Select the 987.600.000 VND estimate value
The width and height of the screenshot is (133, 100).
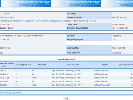pos(119,24)
